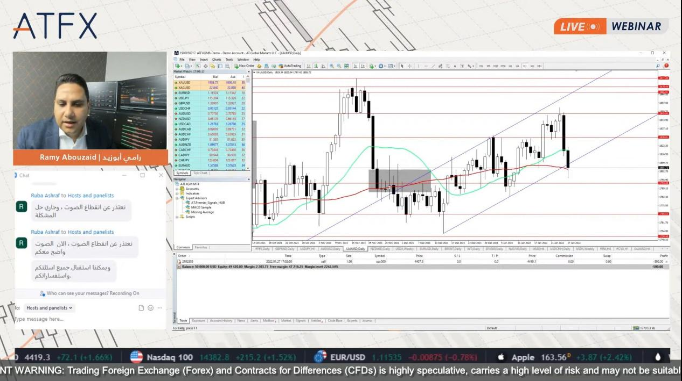Open the Charts menu
The image size is (682, 381).
217,59
